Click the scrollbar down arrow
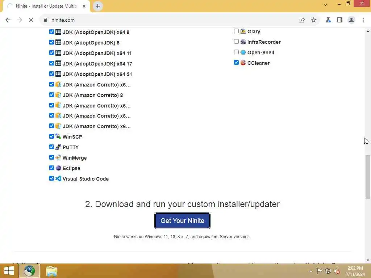This screenshot has width=371, height=278. [x=368, y=260]
